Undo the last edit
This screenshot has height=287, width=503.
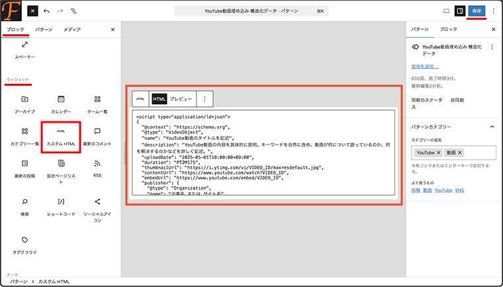pos(46,11)
